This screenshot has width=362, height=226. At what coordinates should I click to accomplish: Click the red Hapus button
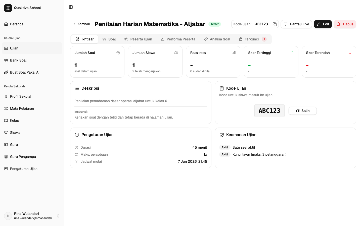[x=345, y=24]
